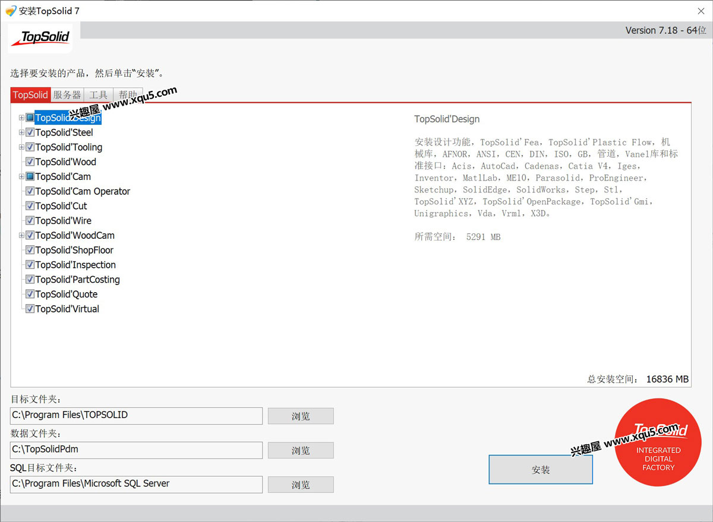
Task: Click the C:\TopSolidPdm path field
Action: 137,450
